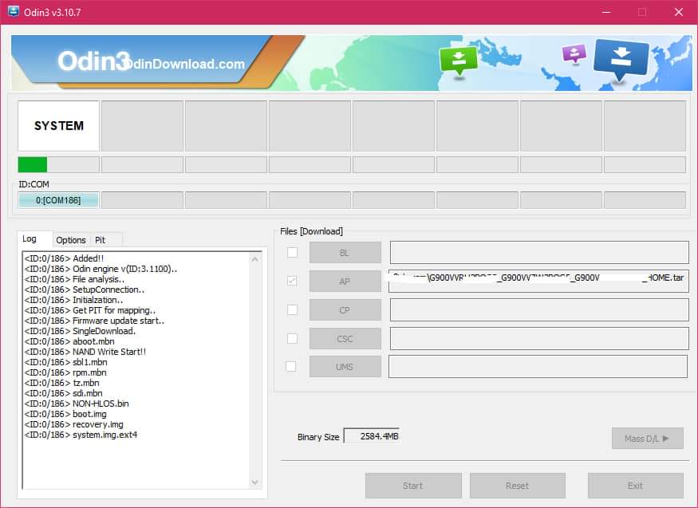Click the Odin3 app icon in title bar
698x508 pixels.
[14, 12]
